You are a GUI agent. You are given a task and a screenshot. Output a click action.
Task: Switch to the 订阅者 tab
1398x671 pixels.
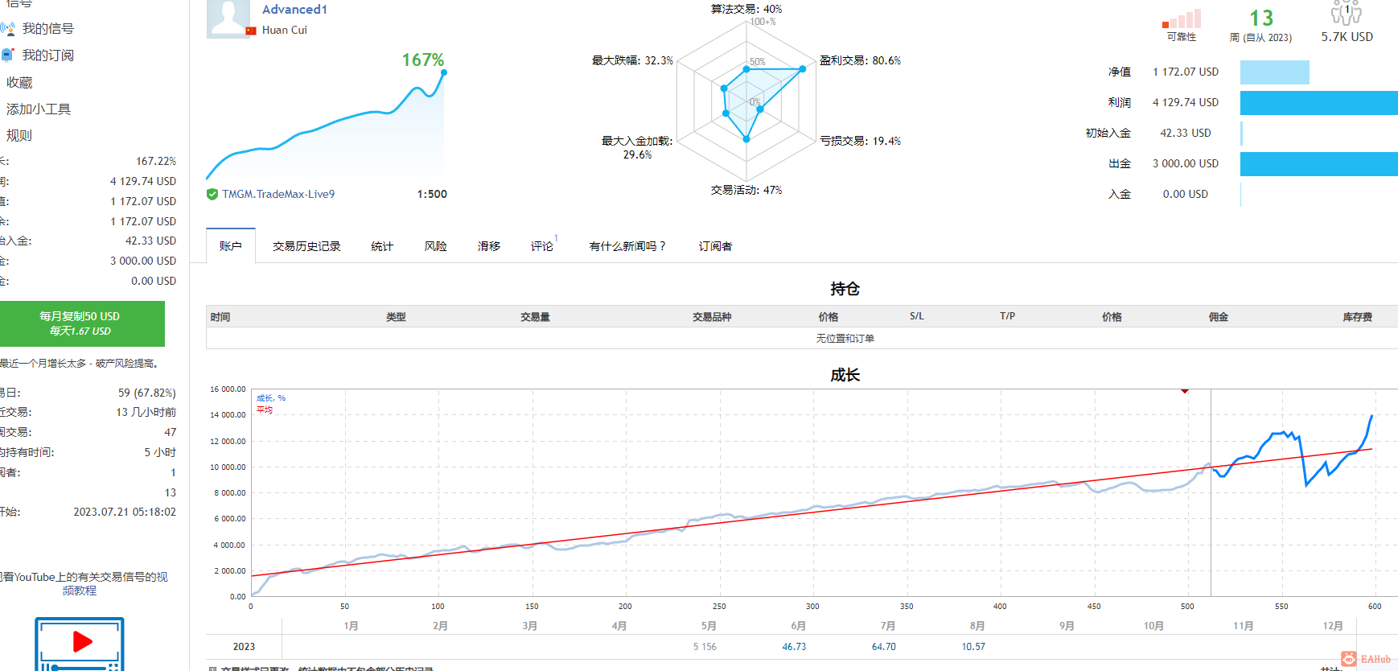pos(715,246)
